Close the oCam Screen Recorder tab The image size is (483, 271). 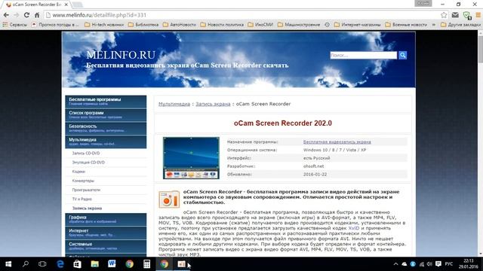coord(66,5)
